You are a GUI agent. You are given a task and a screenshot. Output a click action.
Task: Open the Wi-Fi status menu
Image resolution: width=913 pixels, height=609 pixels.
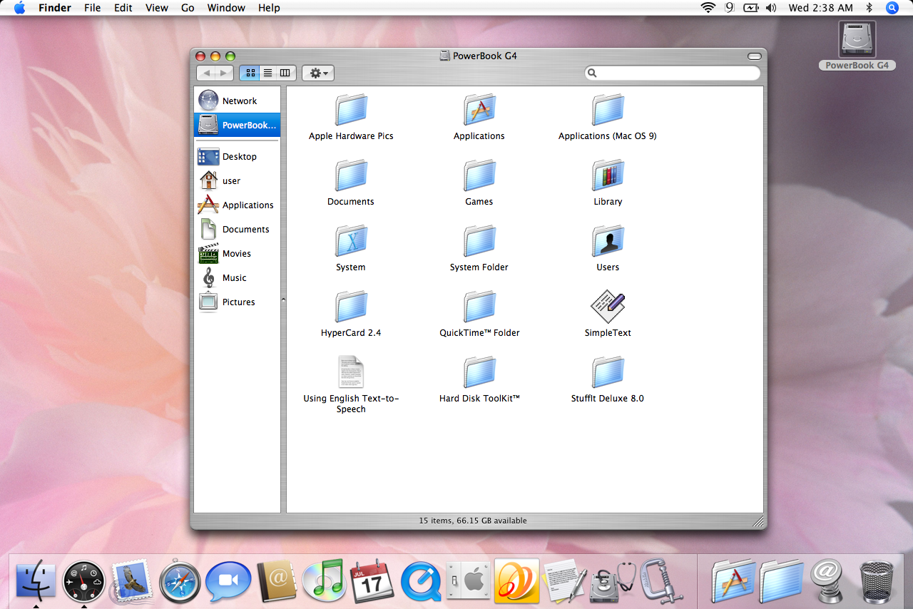708,8
